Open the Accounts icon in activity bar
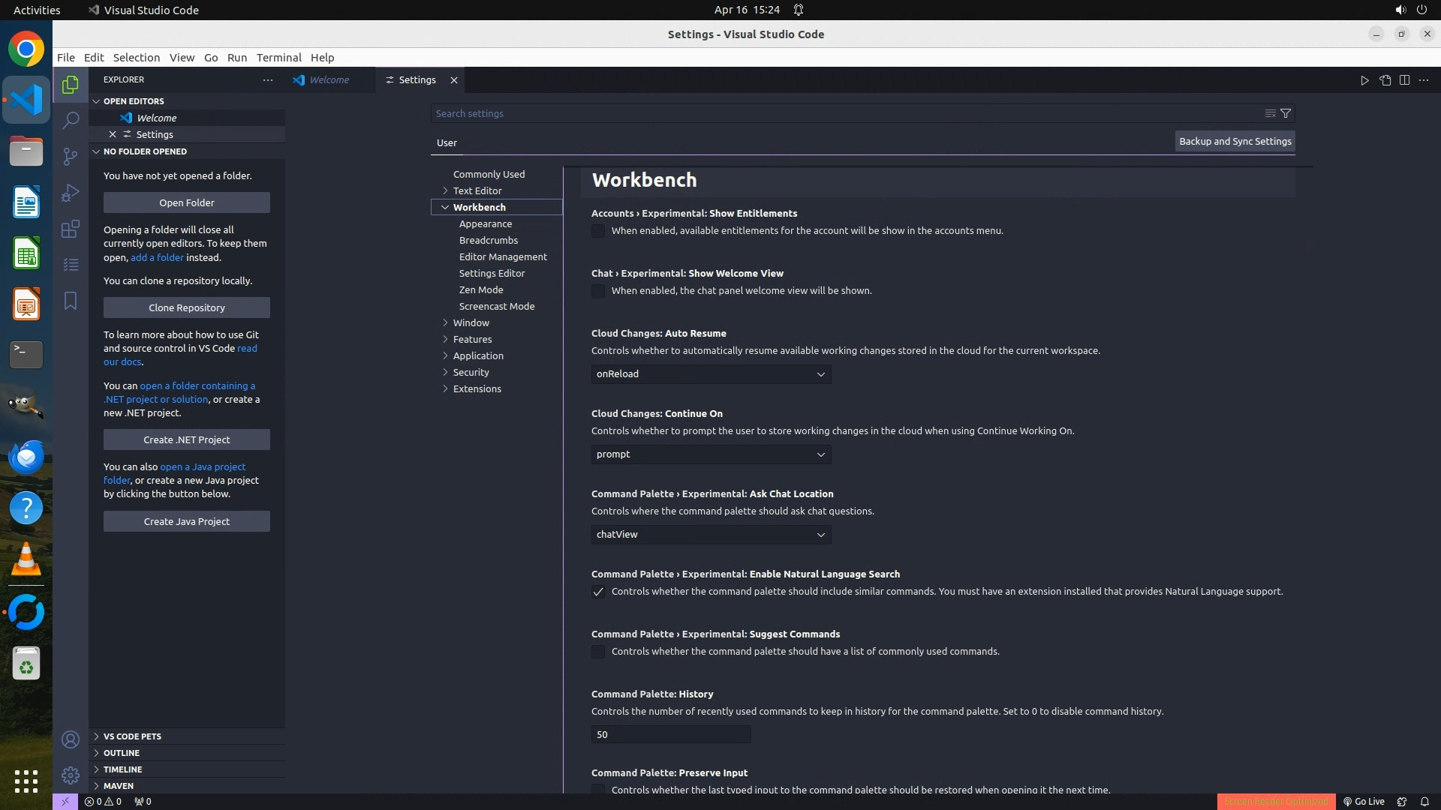Image resolution: width=1441 pixels, height=810 pixels. 71,739
